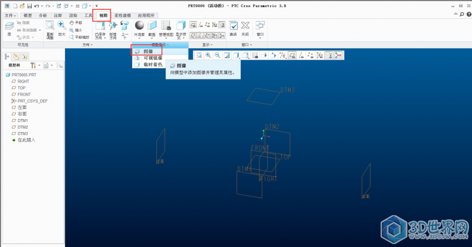Open the Saved Orientations (已保存方向) dropdown
Screen dimensions: 472x247
click(100, 29)
